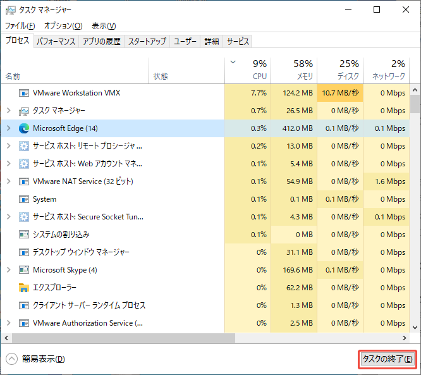Click the horizontal scrollbar left arrow
This screenshot has height=375, width=421.
(x=6, y=338)
